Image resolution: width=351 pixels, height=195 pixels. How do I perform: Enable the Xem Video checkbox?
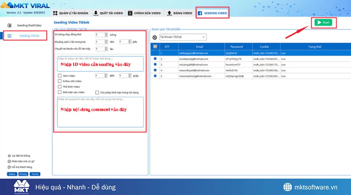tap(59, 76)
